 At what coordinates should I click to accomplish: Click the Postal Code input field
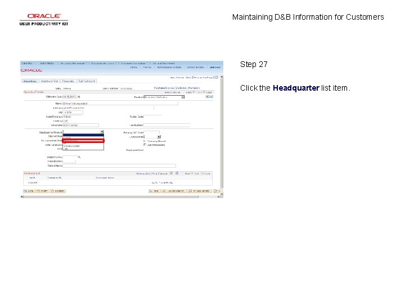pos(152,117)
